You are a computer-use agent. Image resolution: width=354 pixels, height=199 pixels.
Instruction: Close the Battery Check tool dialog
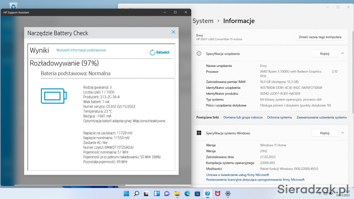[x=173, y=32]
